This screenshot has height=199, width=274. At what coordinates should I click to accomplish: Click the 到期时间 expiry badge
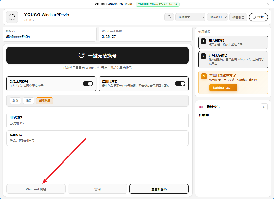click(x=158, y=4)
